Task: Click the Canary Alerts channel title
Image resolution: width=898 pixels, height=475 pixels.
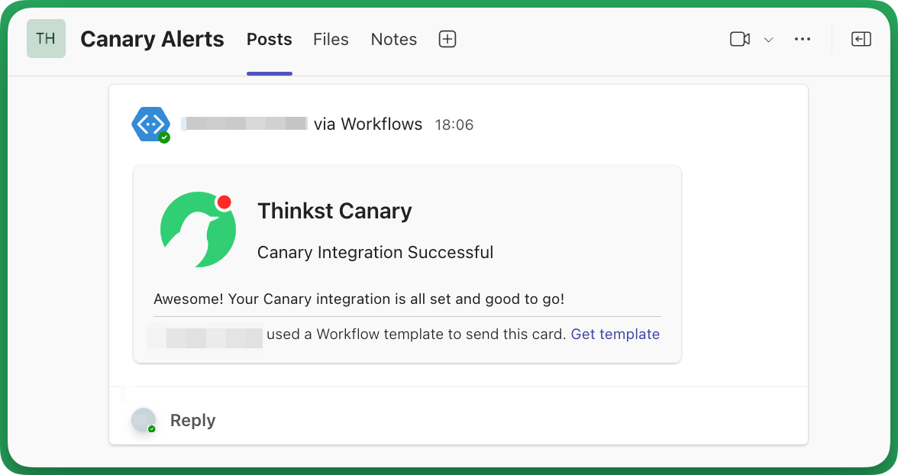Action: 153,39
